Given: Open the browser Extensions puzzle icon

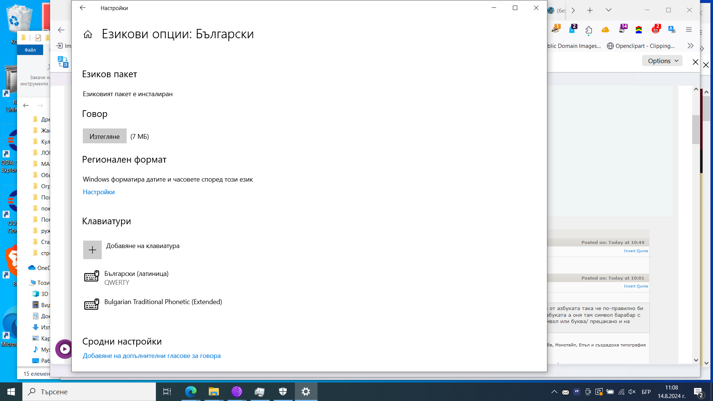Looking at the screenshot, I should click(589, 30).
